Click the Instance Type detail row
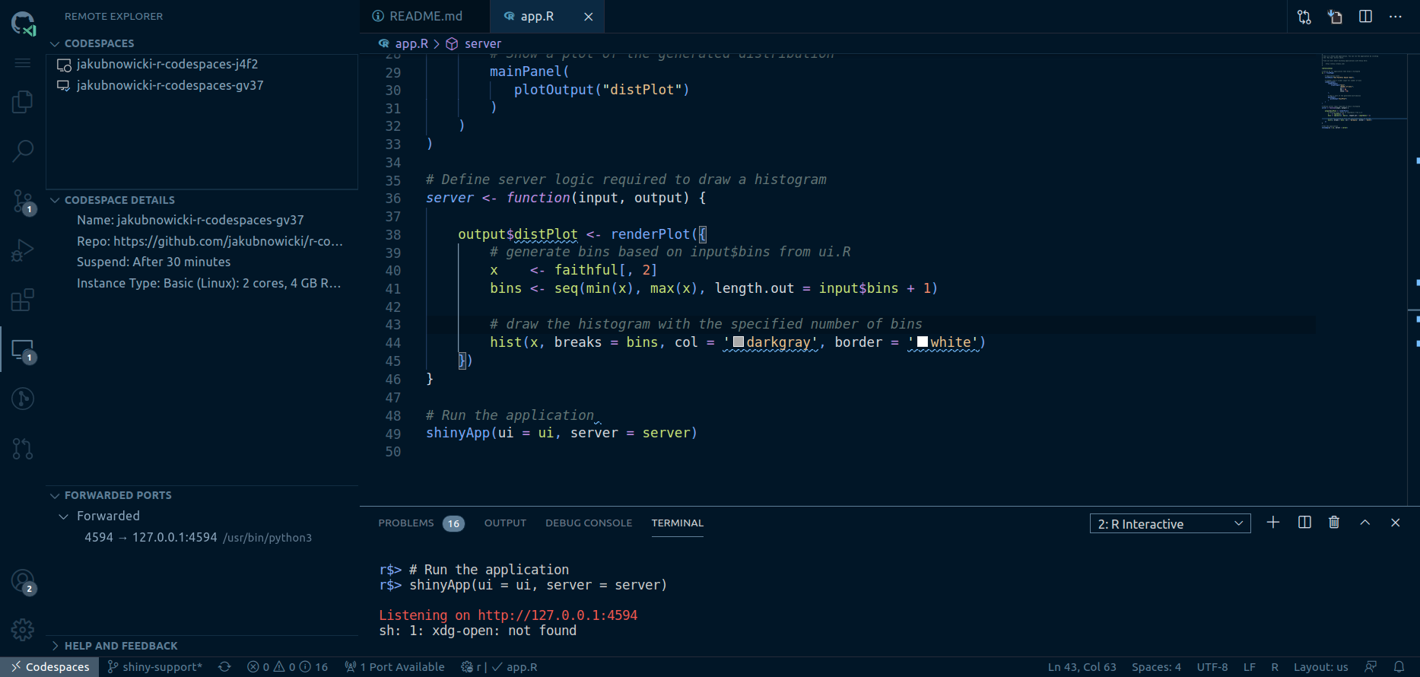The image size is (1420, 677). pyautogui.click(x=202, y=284)
